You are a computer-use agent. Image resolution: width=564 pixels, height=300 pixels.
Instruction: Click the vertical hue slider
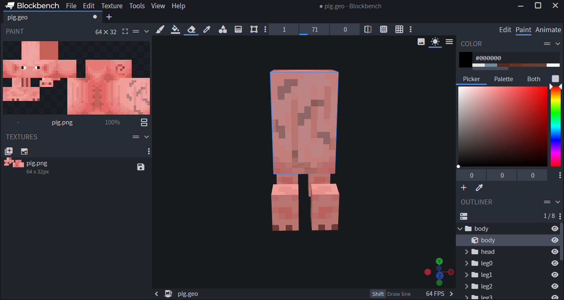tap(555, 127)
